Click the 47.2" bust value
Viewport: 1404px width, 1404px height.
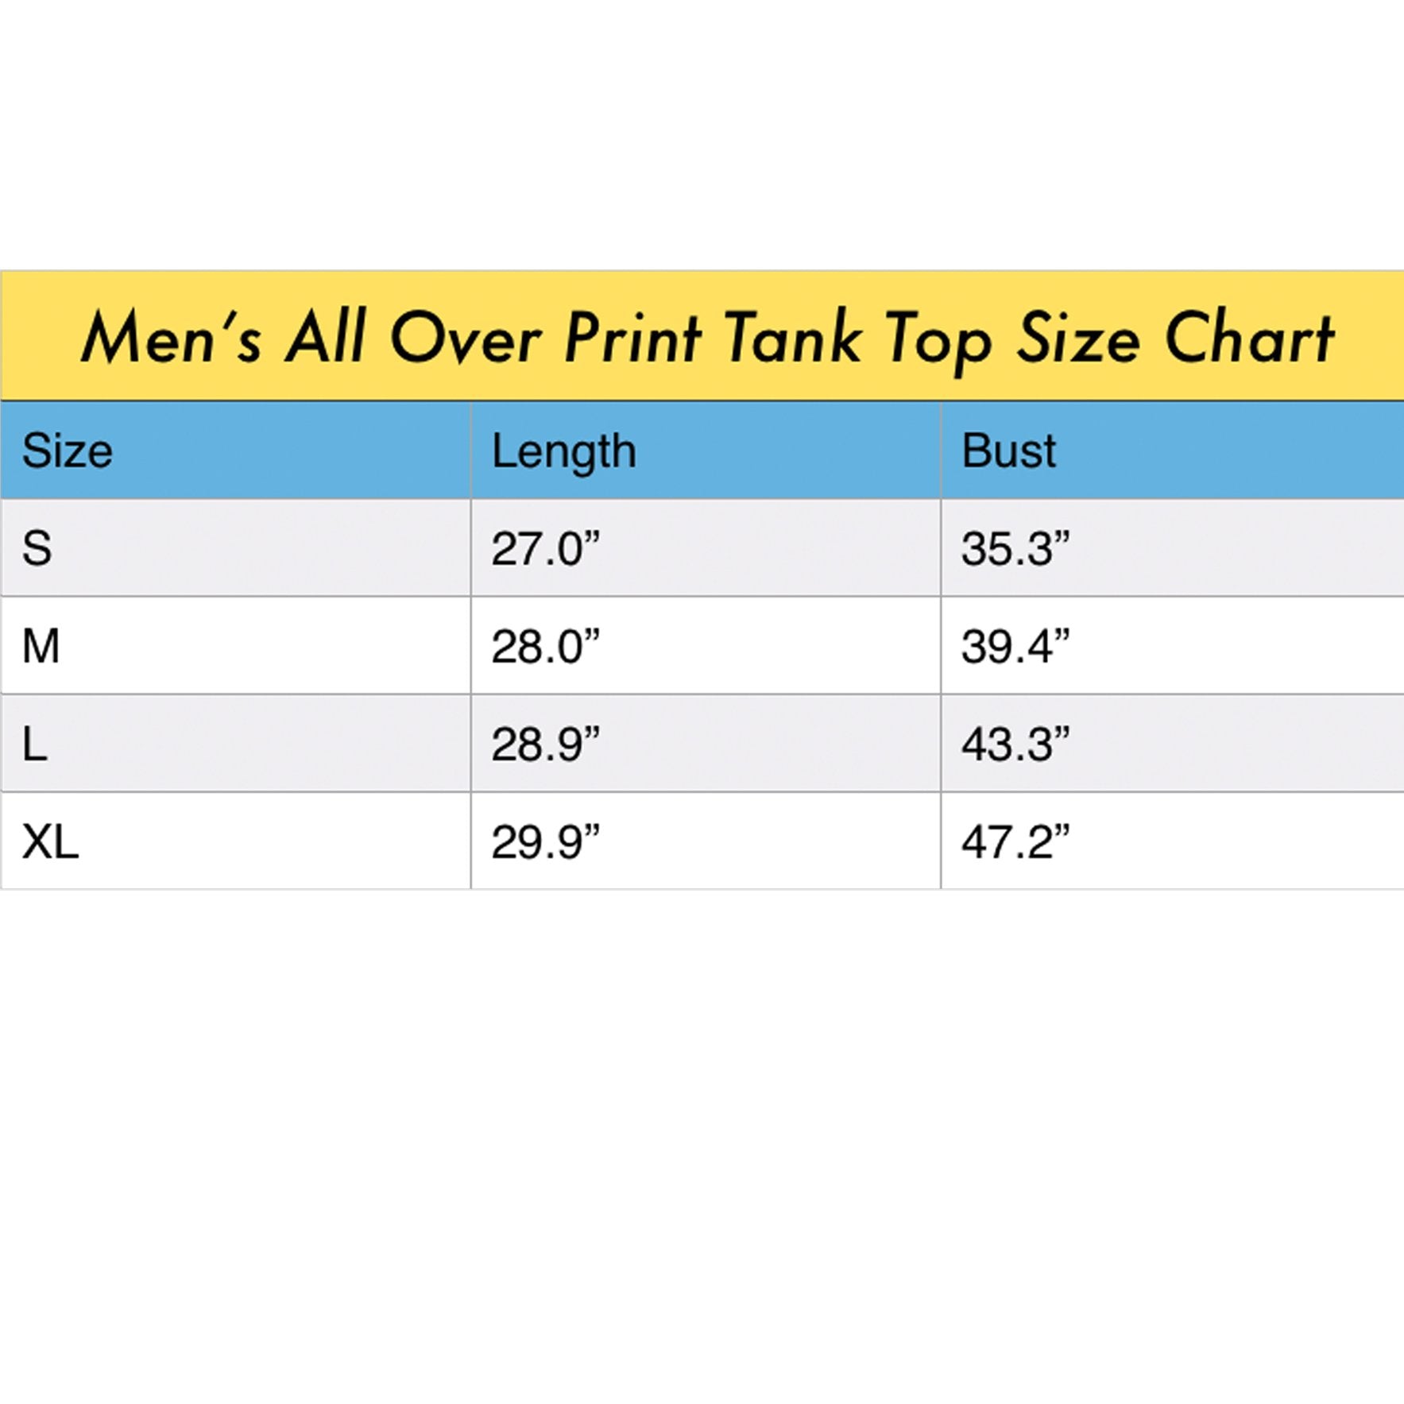tap(1015, 841)
